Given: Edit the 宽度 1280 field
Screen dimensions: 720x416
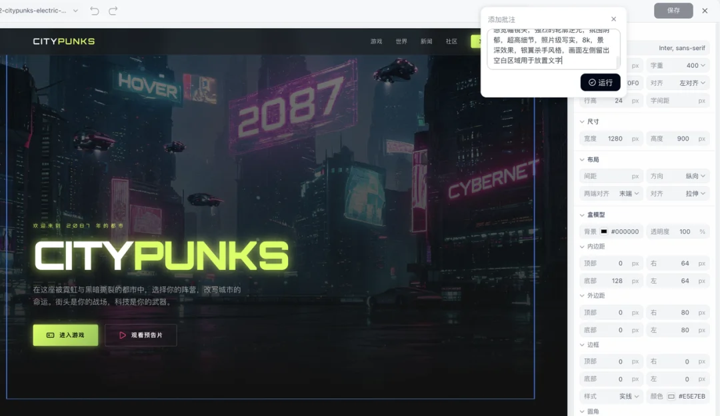Looking at the screenshot, I should pyautogui.click(x=611, y=138).
